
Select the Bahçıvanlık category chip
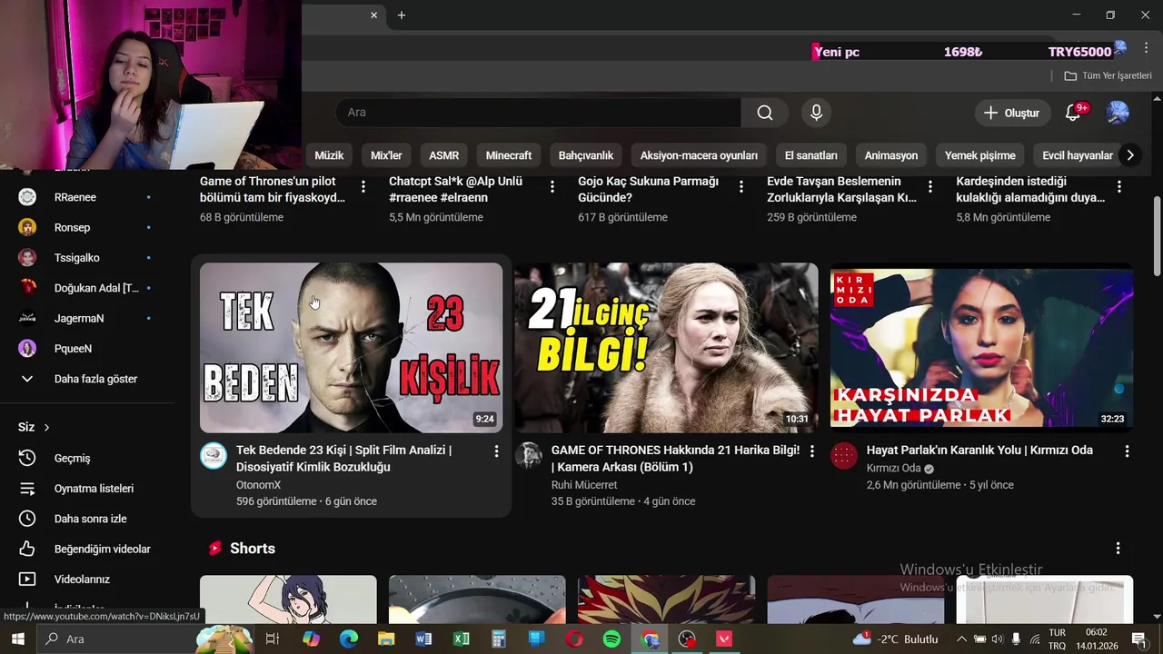(x=586, y=155)
